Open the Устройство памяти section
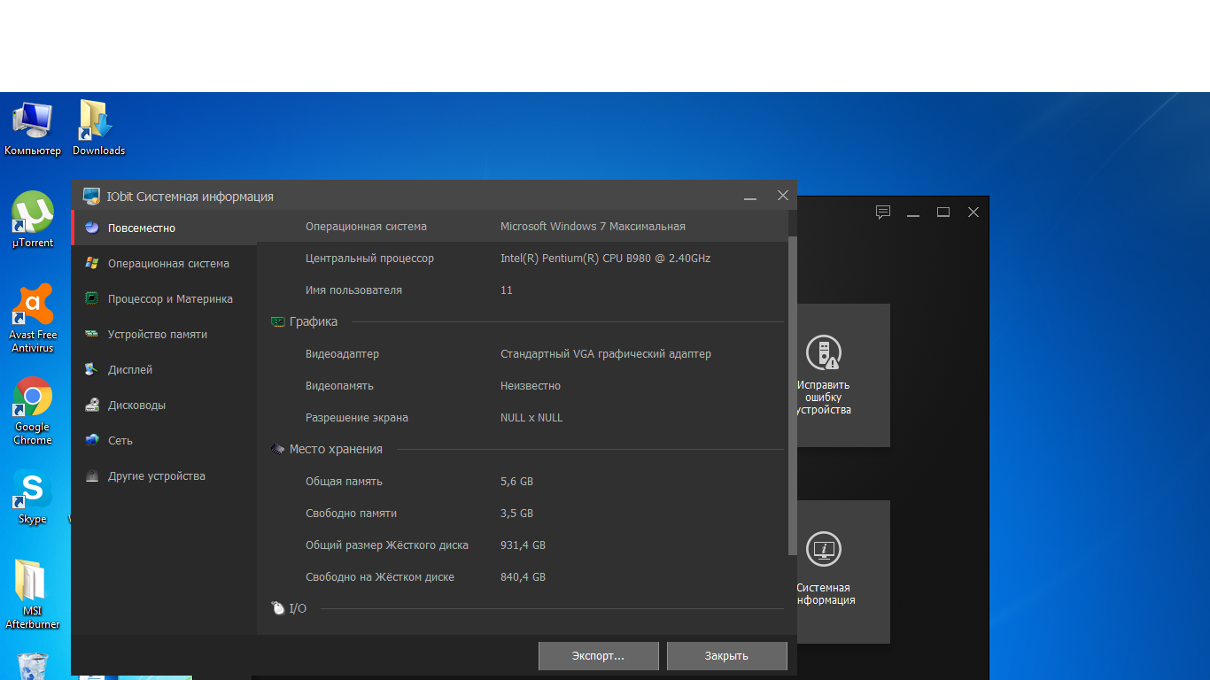The image size is (1210, 680). [157, 335]
